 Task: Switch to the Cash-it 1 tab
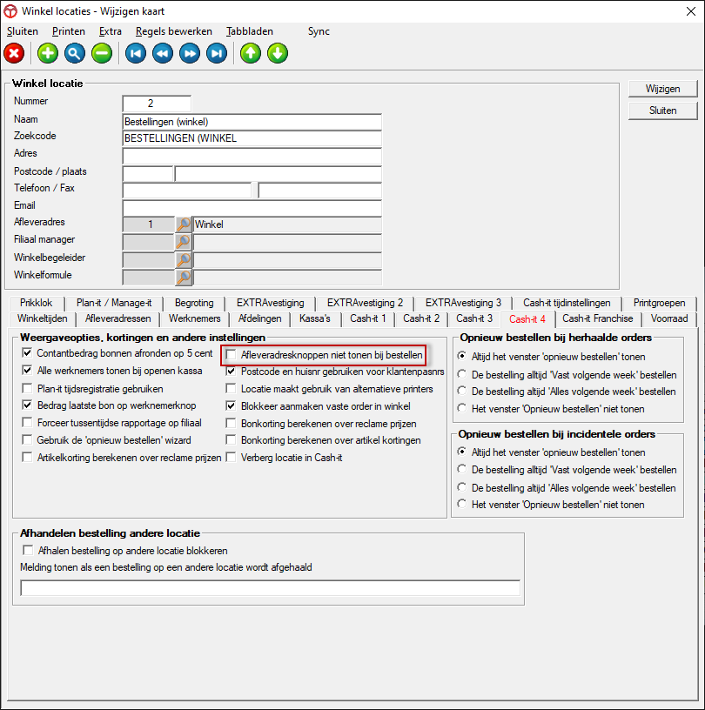pyautogui.click(x=368, y=318)
